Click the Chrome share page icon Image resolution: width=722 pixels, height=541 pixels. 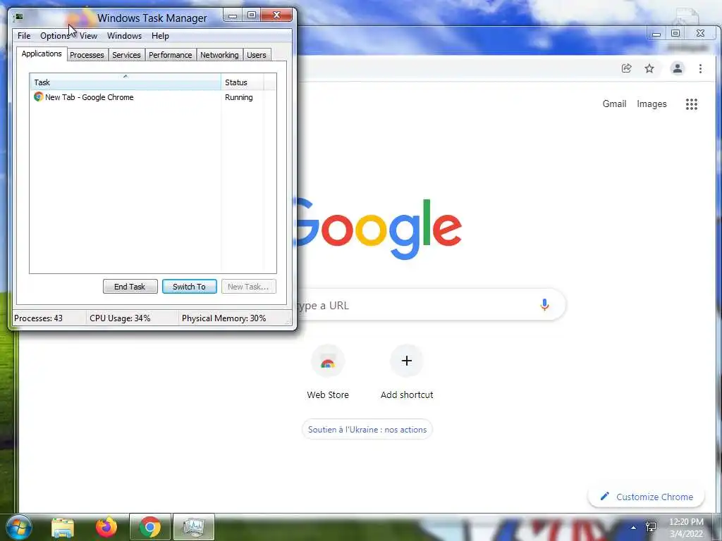[626, 68]
